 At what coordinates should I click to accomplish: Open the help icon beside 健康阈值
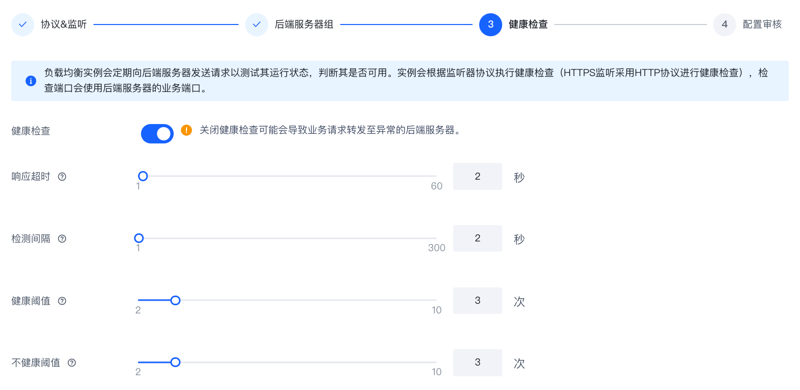click(62, 301)
